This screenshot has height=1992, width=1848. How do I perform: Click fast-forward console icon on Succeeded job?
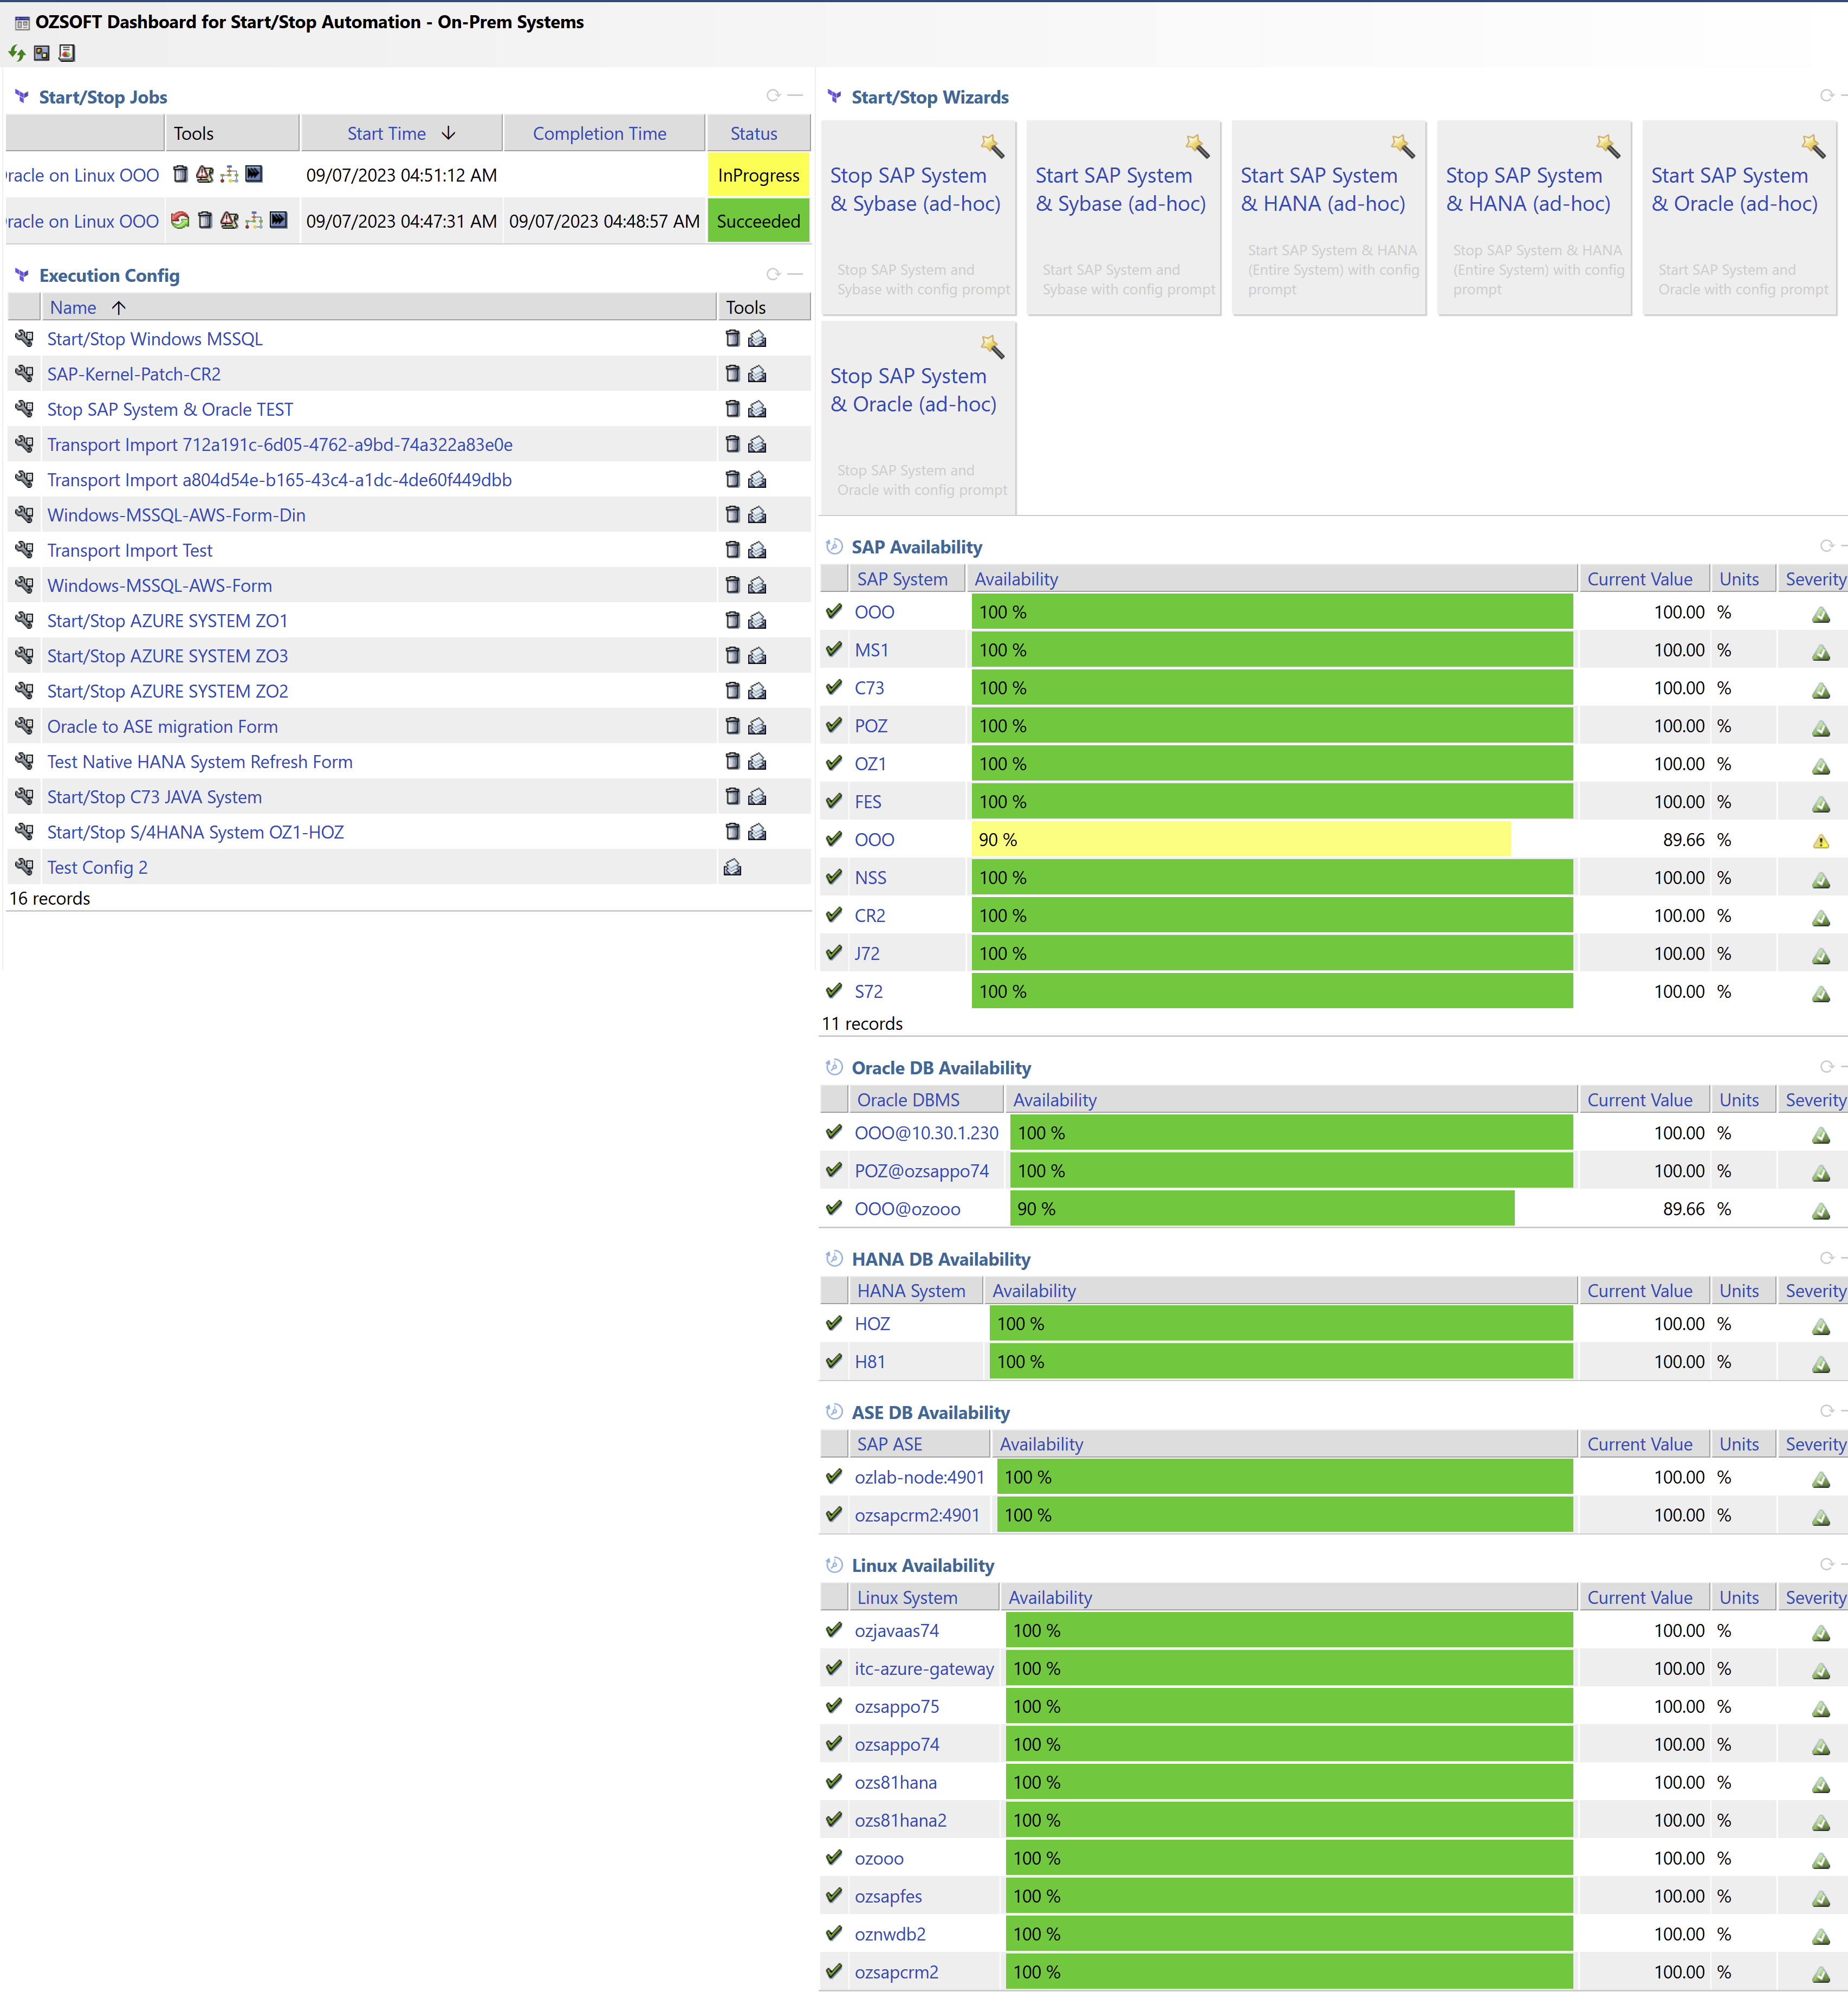click(278, 221)
